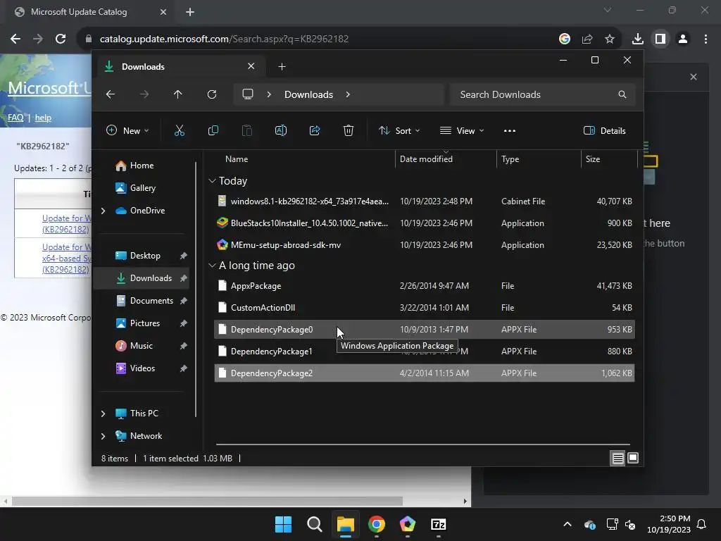Select the MEmu-setup-abroad-sdk-mv file
Screen dimensions: 721x541
tap(425, 245)
